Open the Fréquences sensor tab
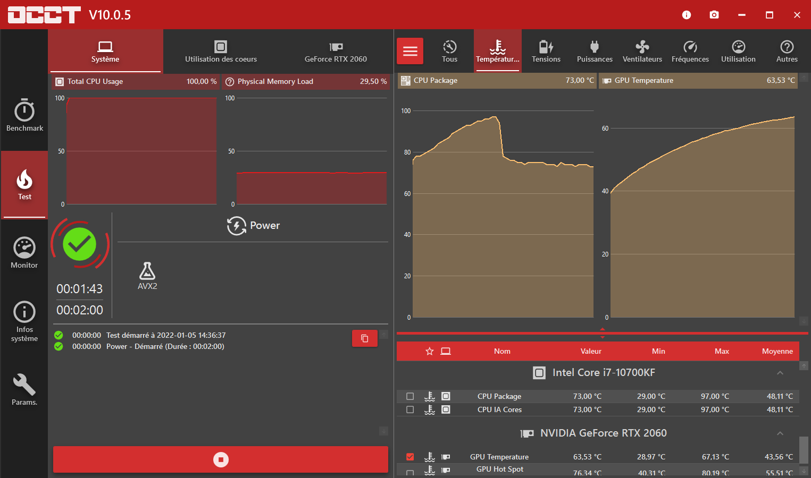 tap(690, 51)
